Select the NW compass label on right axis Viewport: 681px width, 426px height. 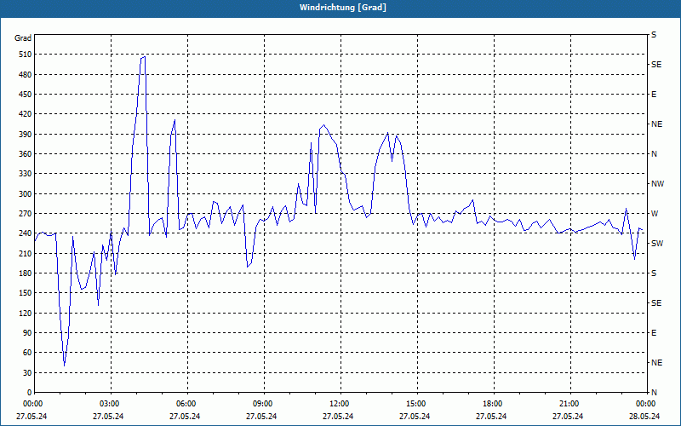pyautogui.click(x=657, y=183)
